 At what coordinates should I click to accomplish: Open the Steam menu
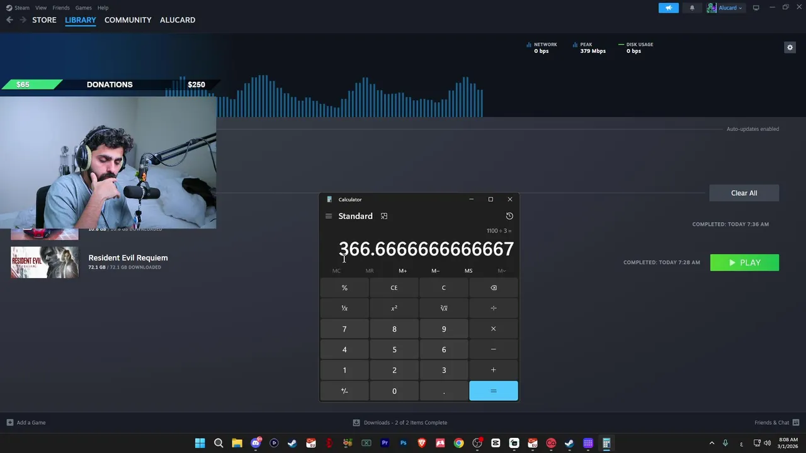pos(18,8)
